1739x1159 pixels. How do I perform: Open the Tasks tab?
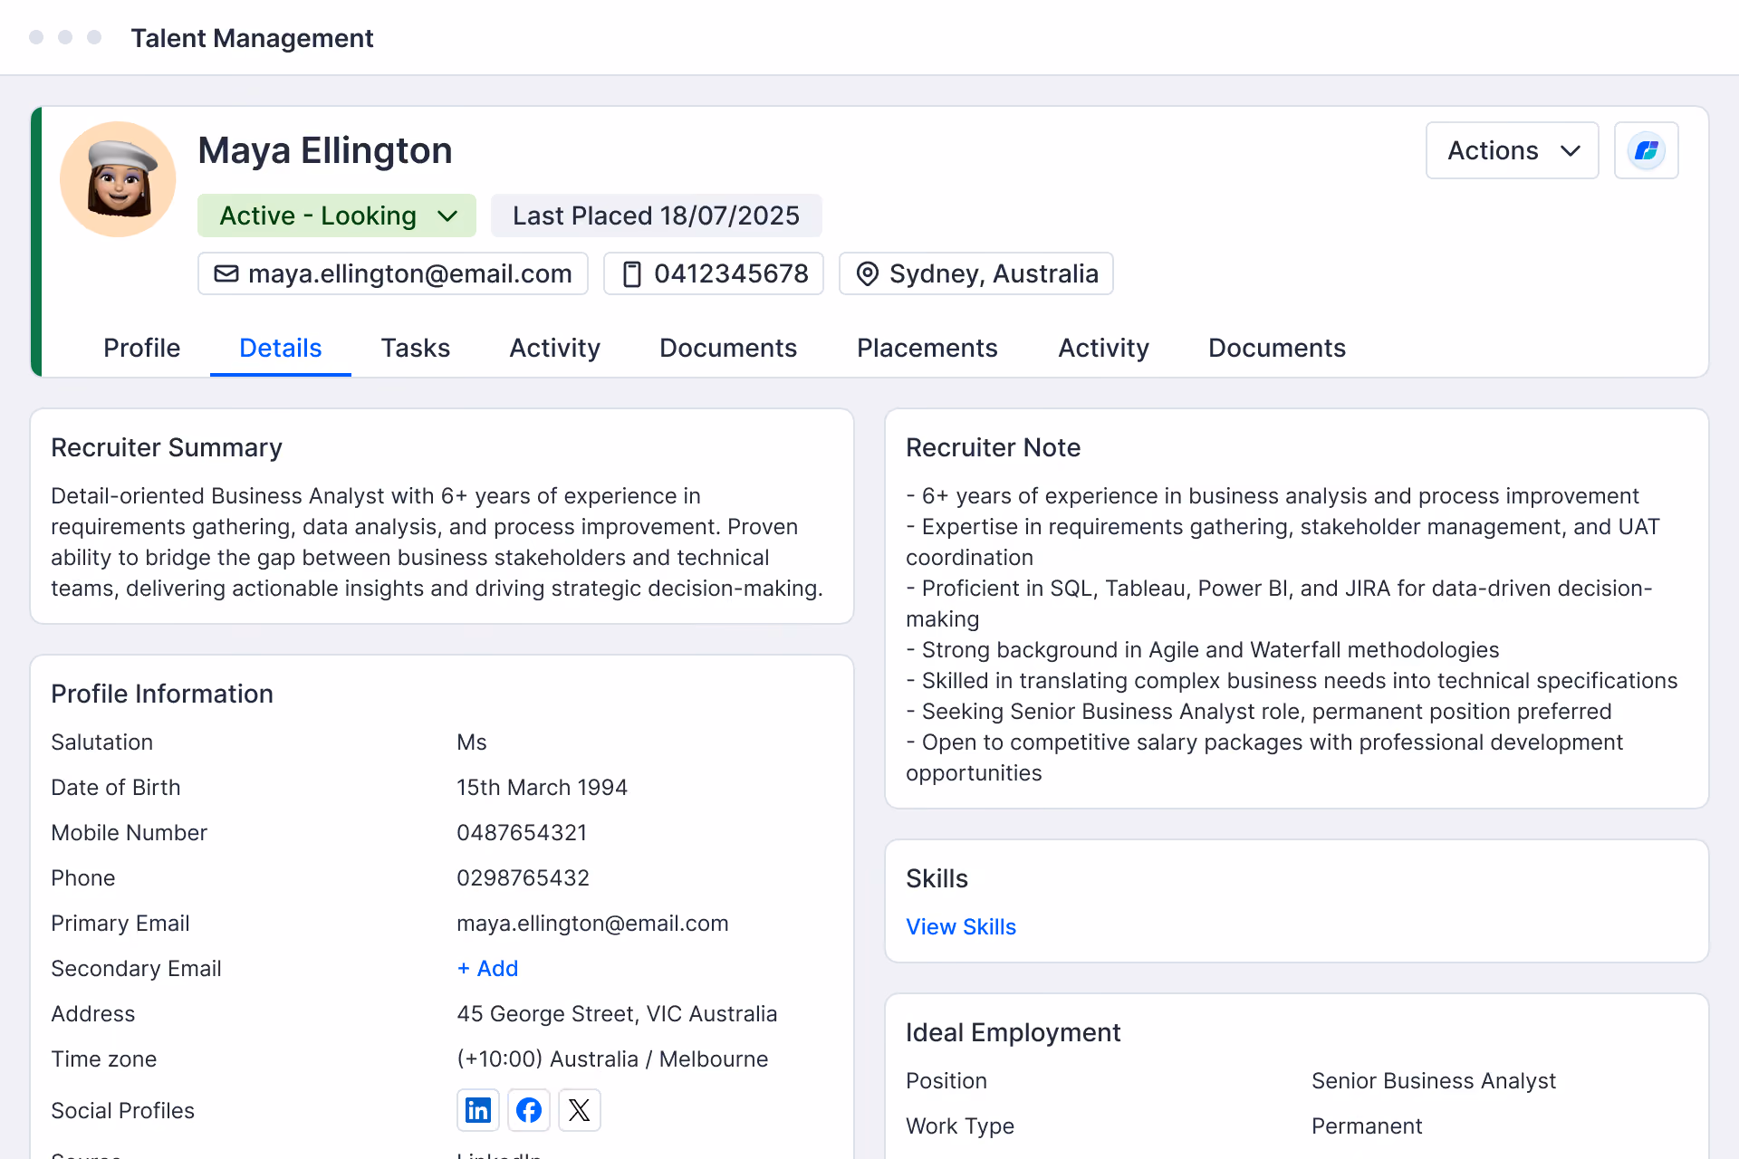(416, 348)
